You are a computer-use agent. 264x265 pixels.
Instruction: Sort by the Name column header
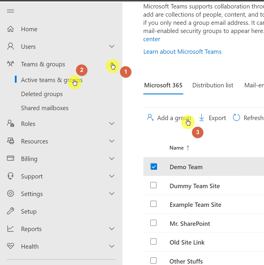(x=177, y=148)
